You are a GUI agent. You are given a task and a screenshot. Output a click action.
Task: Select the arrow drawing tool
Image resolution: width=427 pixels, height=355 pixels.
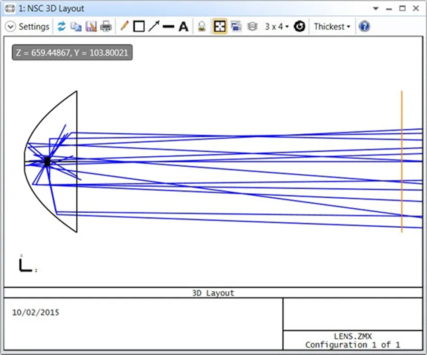[154, 26]
